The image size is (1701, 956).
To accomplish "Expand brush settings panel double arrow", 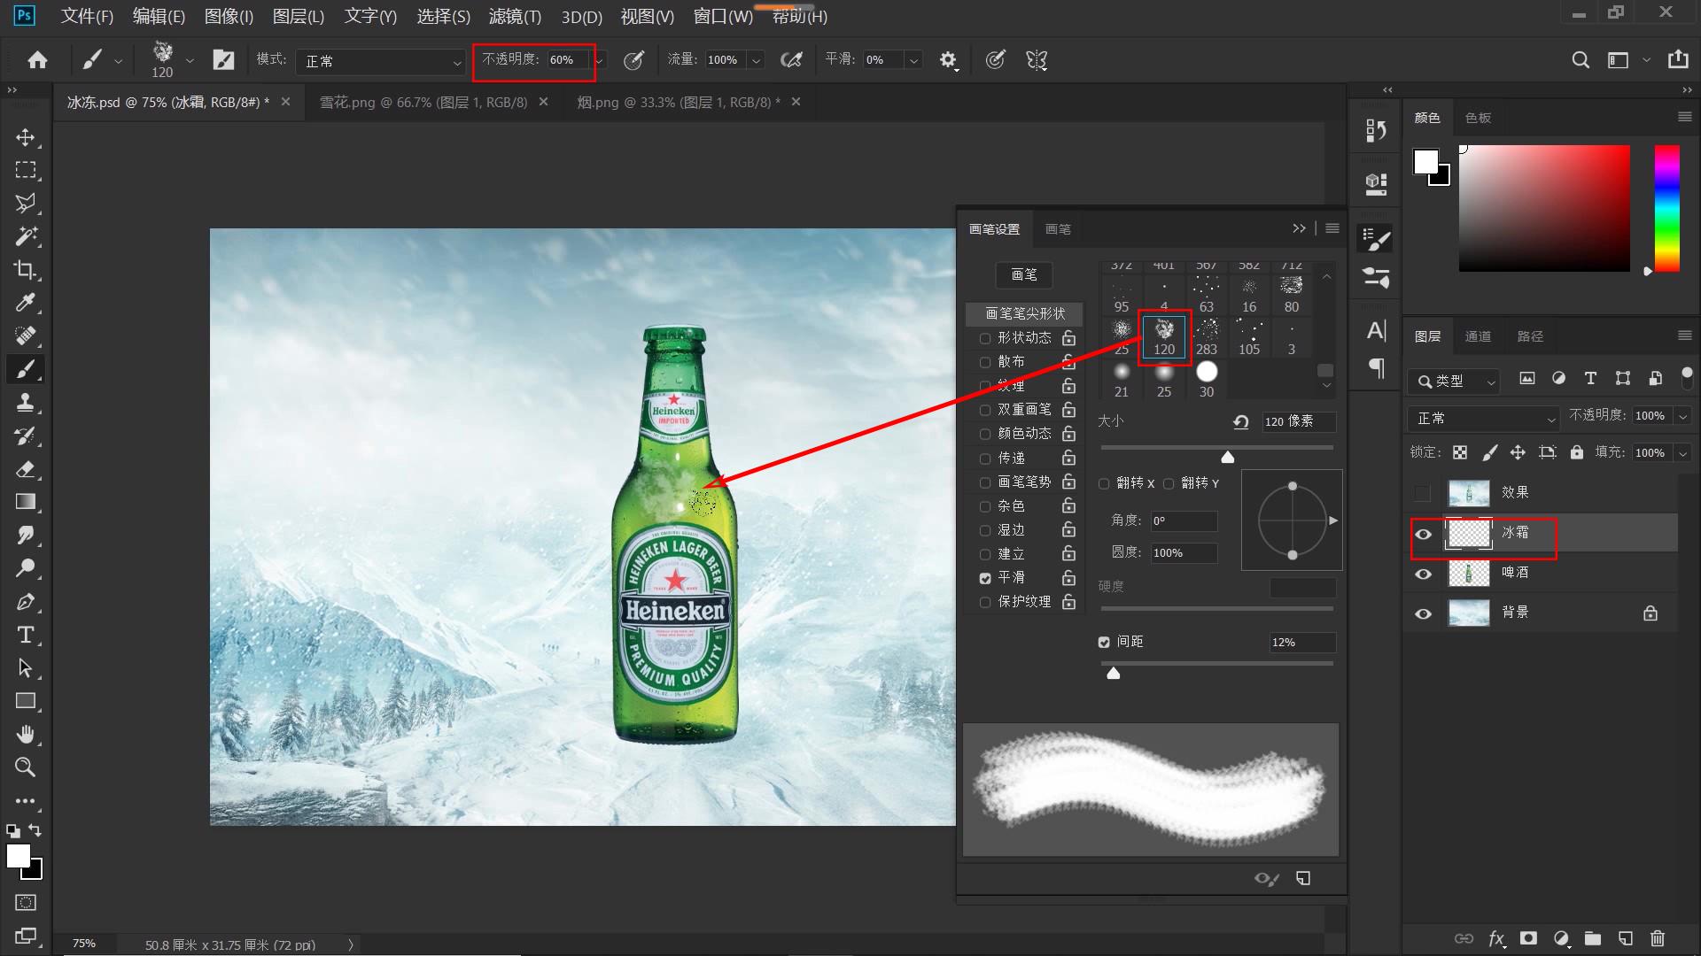I will [x=1299, y=228].
